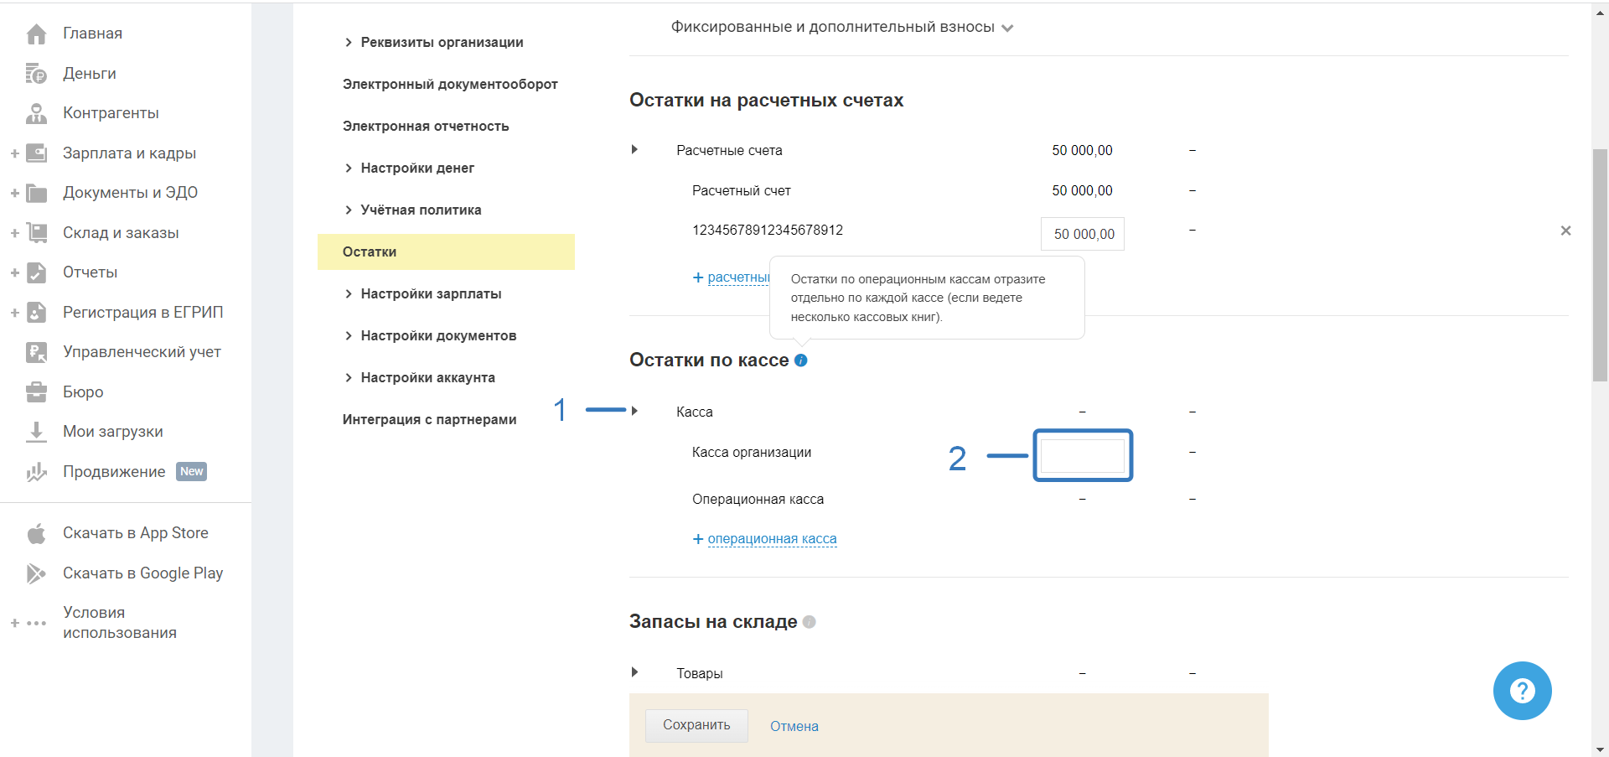1609x757 pixels.
Task: Click the Отмена link
Action: [794, 726]
